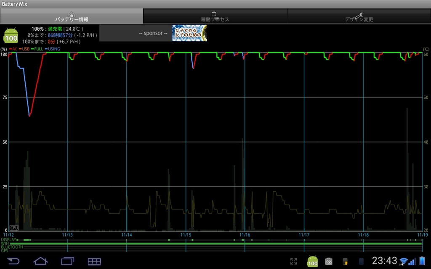Viewport: 431px width, 269px height.
Task: Open Battery Mix notification icon in status bar
Action: click(x=312, y=261)
